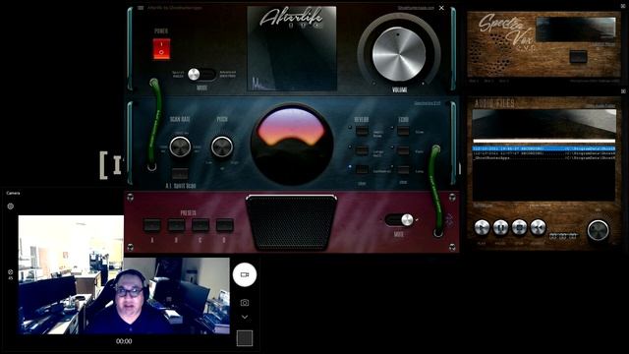Start video recording in Camera app
The image size is (629, 354).
pyautogui.click(x=245, y=274)
